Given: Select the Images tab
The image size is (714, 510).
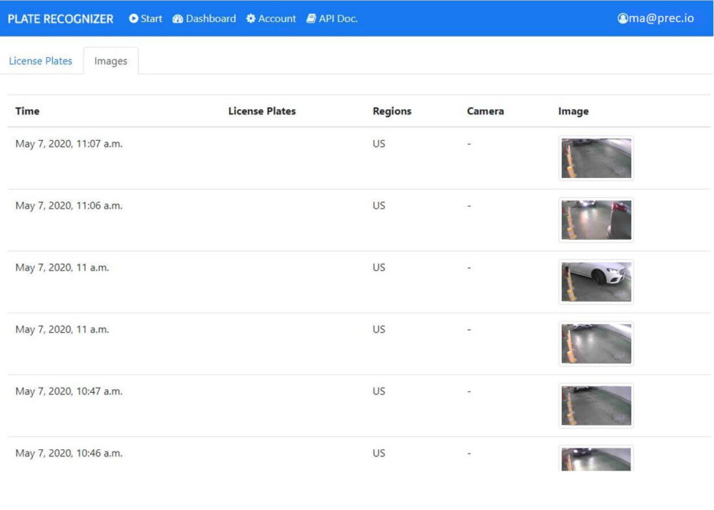Looking at the screenshot, I should click(x=111, y=61).
